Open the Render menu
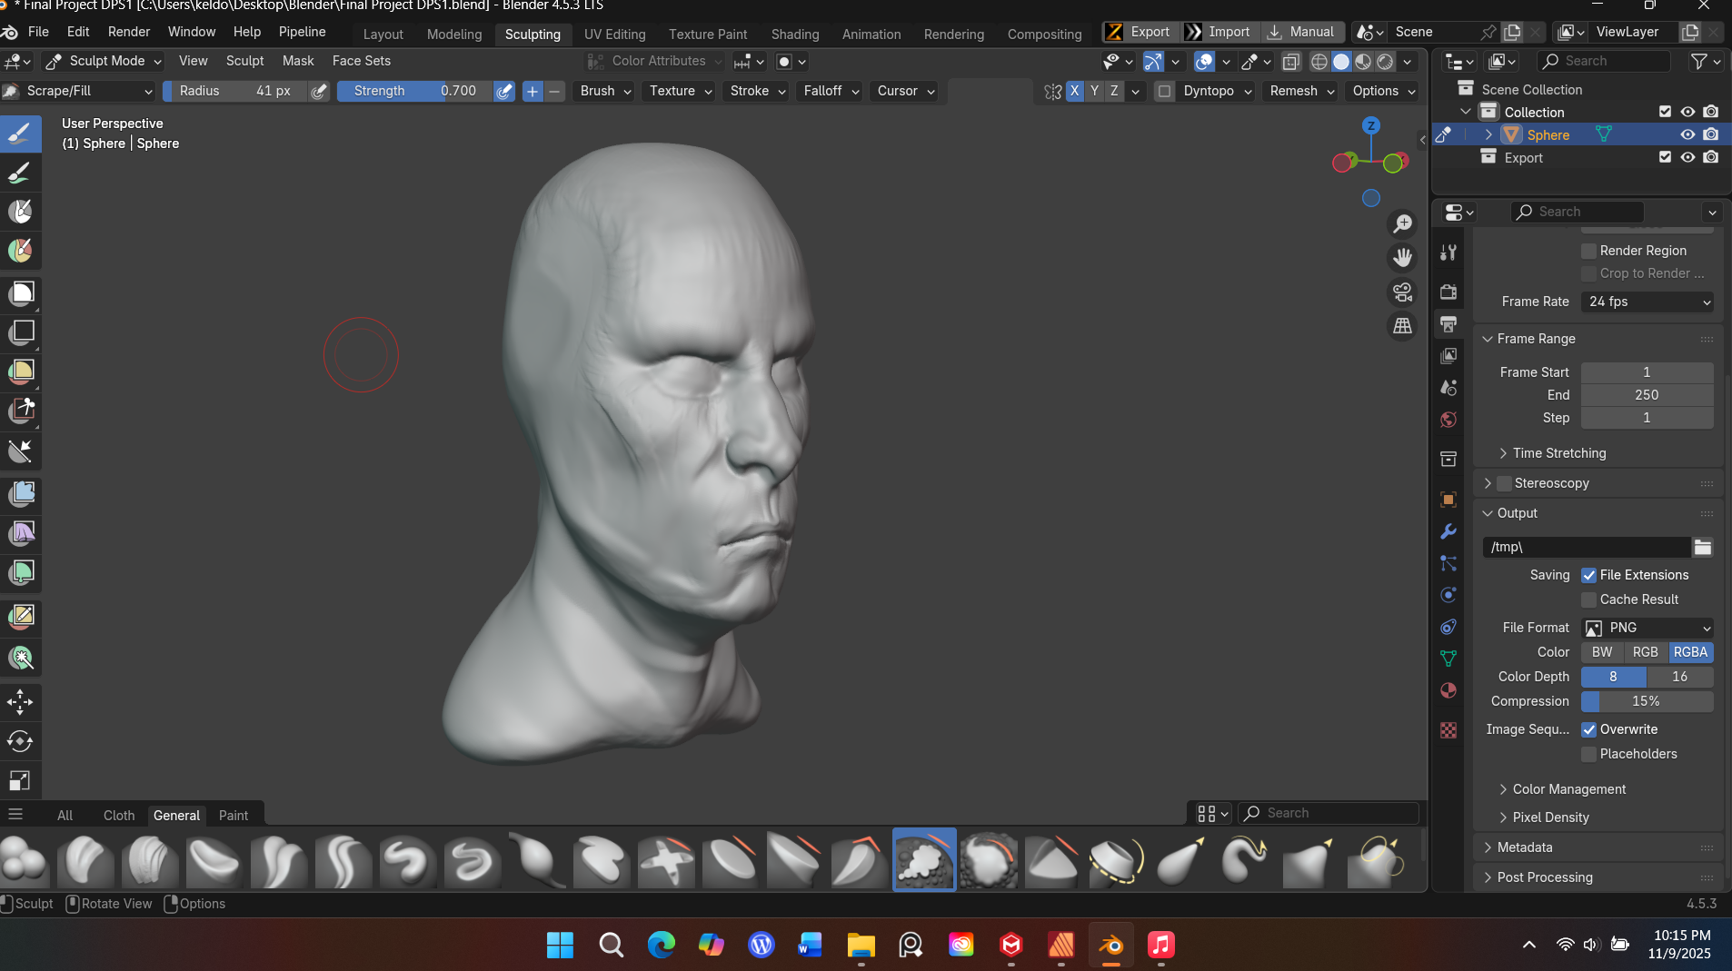Viewport: 1732px width, 971px height. (x=129, y=32)
